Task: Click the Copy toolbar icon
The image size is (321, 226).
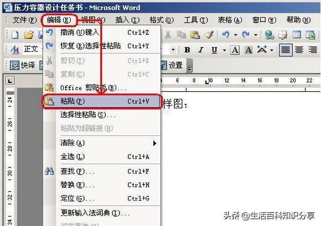Action: coord(182,35)
